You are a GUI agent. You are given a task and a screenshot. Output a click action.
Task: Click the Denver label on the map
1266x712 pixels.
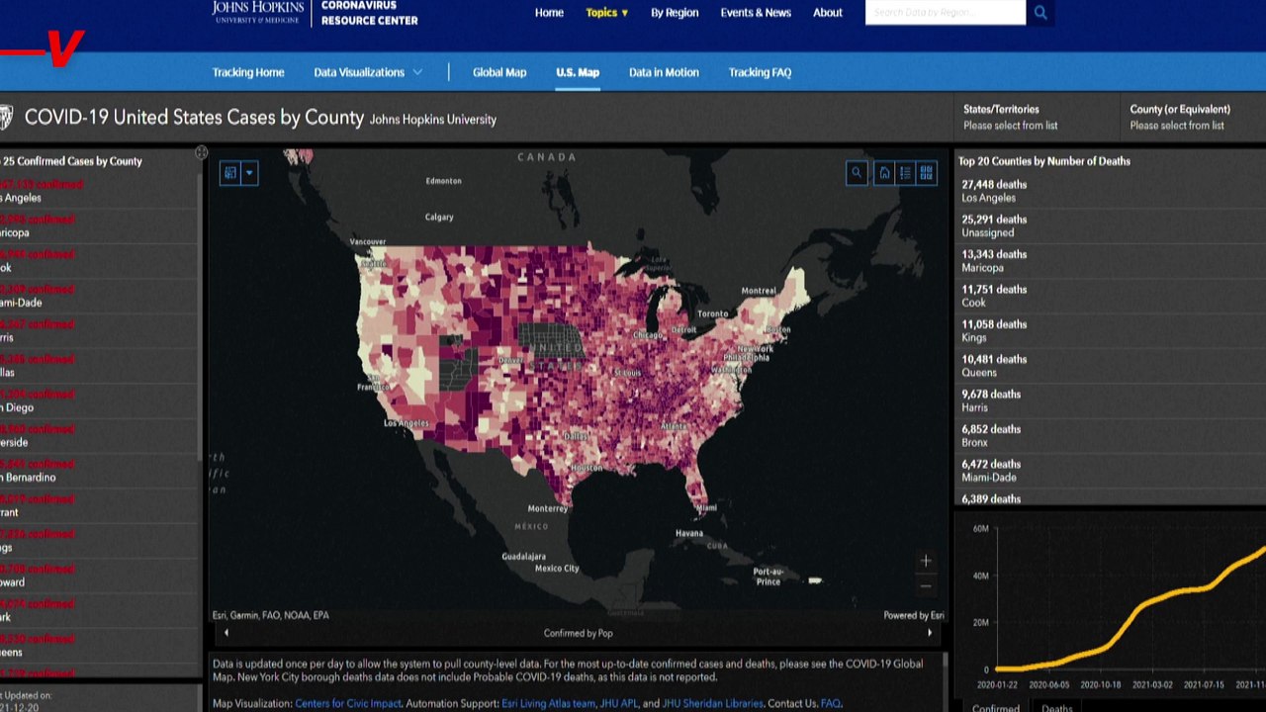[x=511, y=360]
